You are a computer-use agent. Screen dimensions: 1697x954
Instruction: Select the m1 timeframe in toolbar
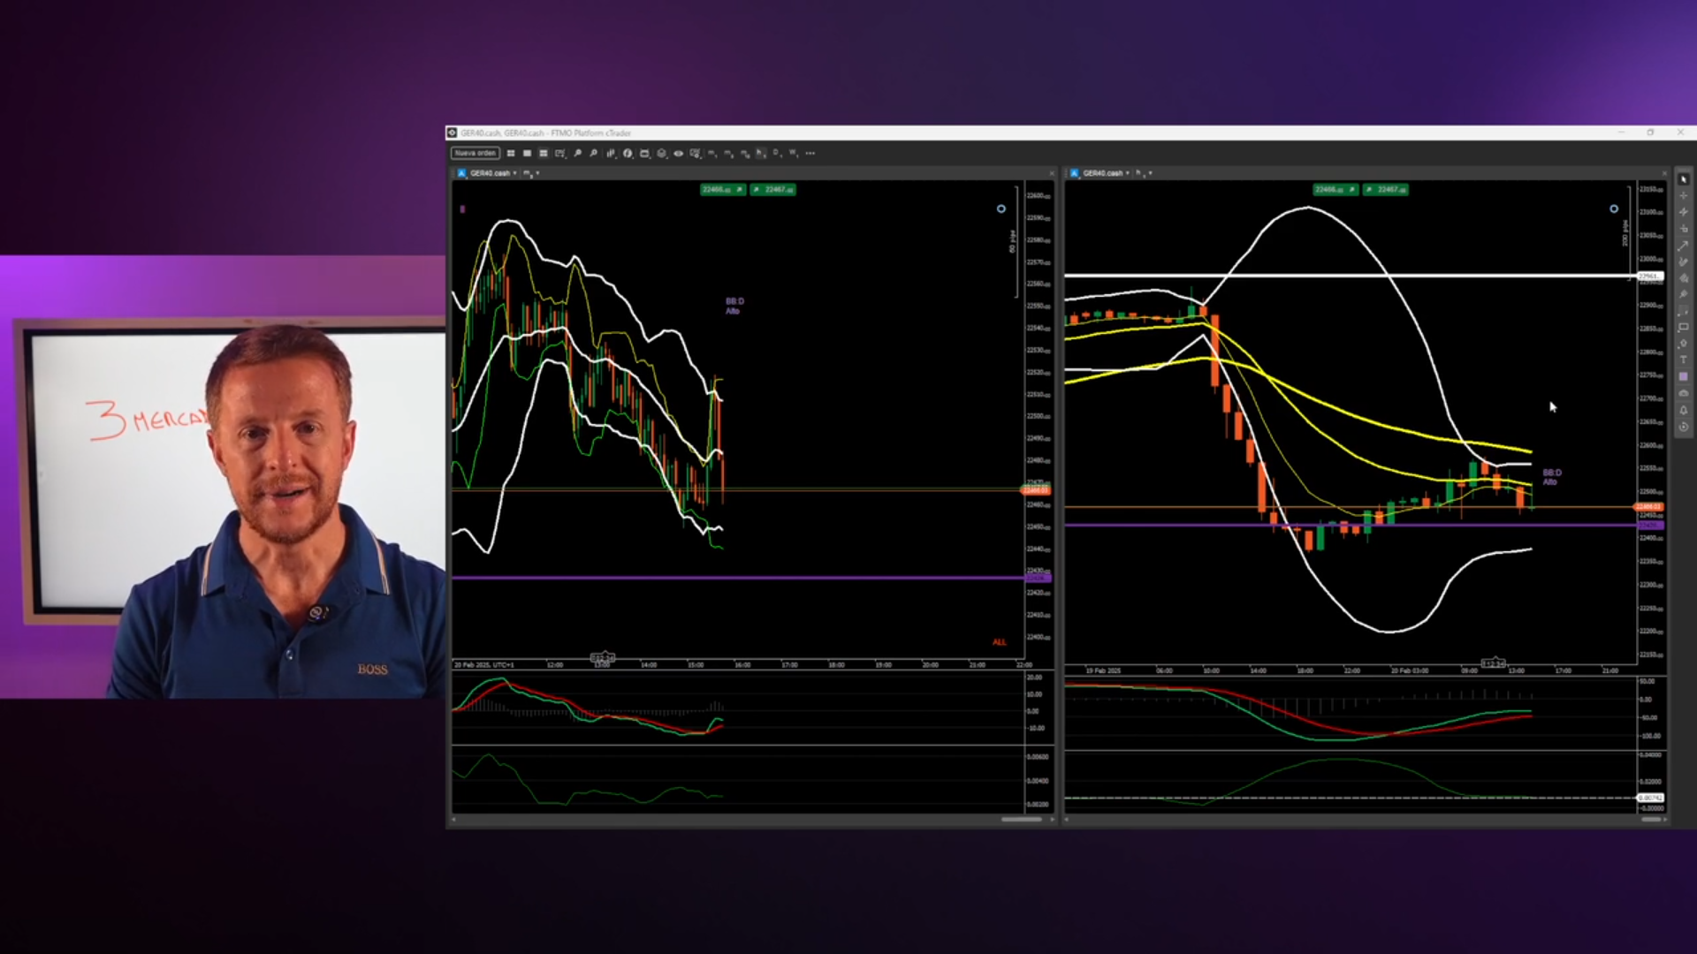click(x=712, y=153)
